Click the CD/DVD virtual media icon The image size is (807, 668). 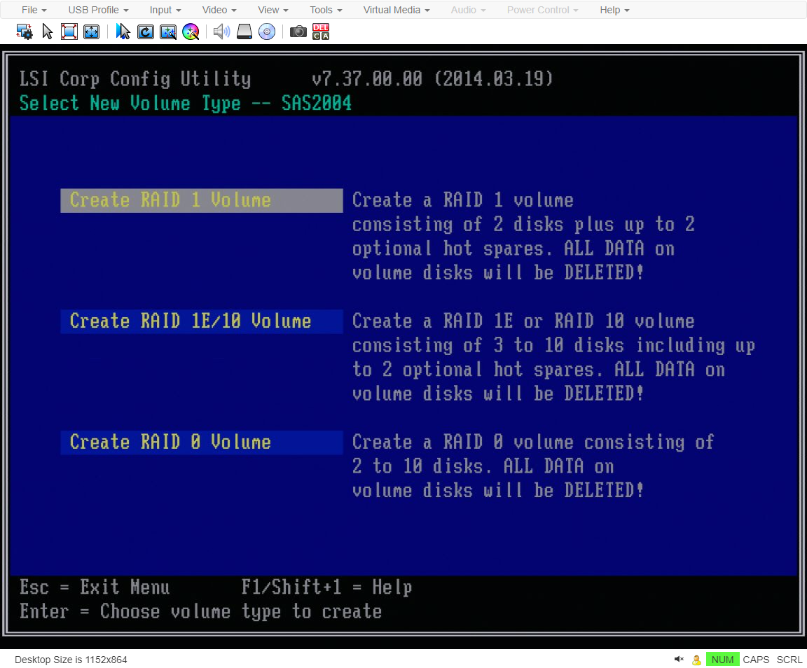(x=267, y=32)
